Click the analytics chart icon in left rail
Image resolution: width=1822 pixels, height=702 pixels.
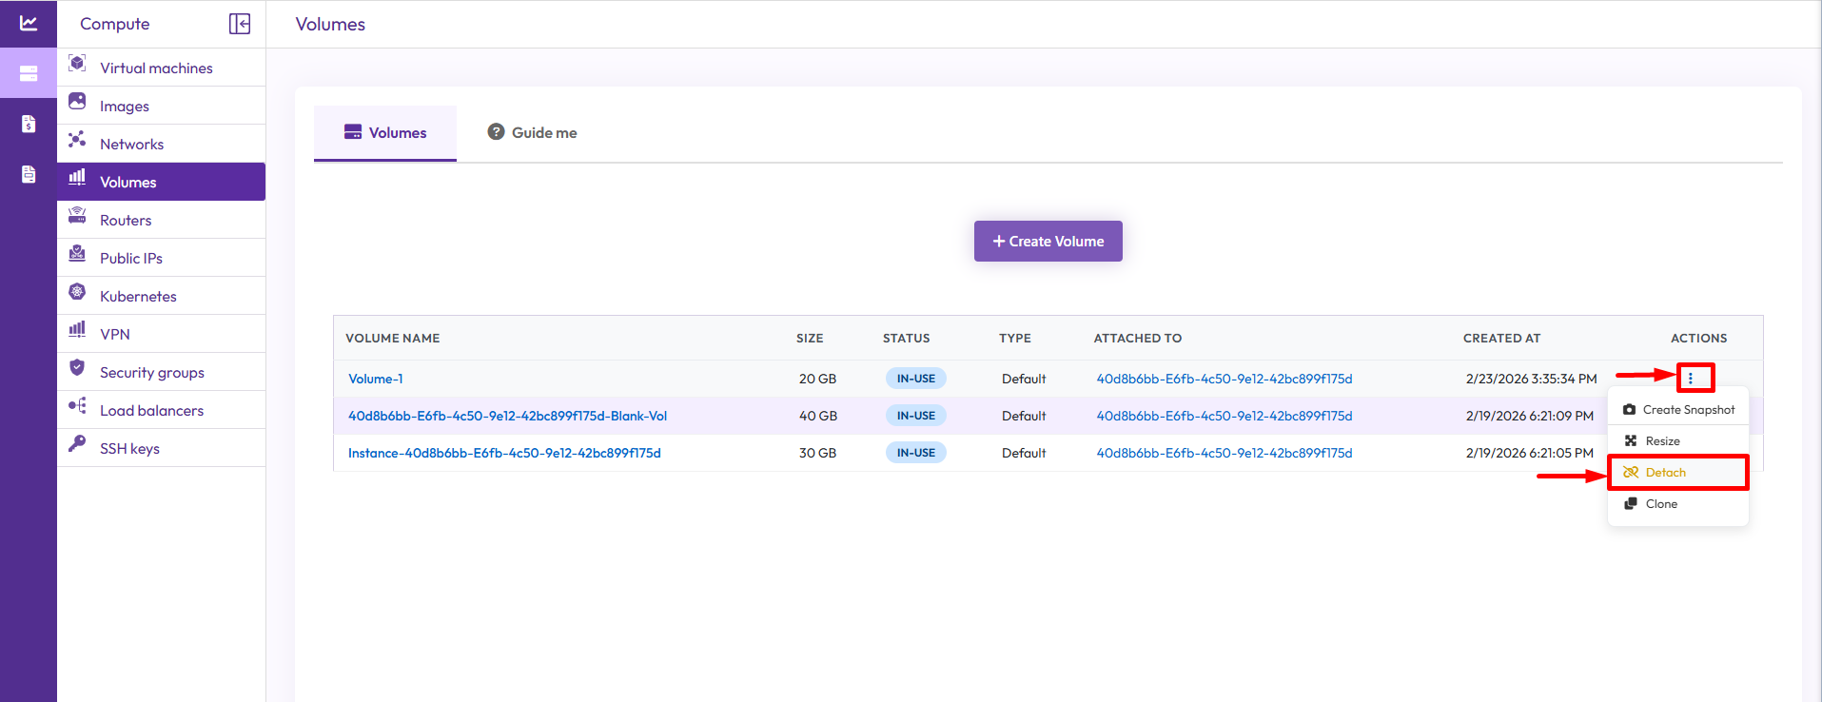pyautogui.click(x=29, y=23)
